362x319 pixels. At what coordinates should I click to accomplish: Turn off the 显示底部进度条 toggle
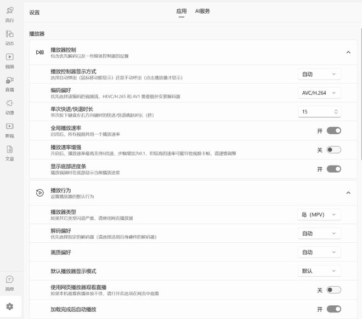tap(334, 169)
